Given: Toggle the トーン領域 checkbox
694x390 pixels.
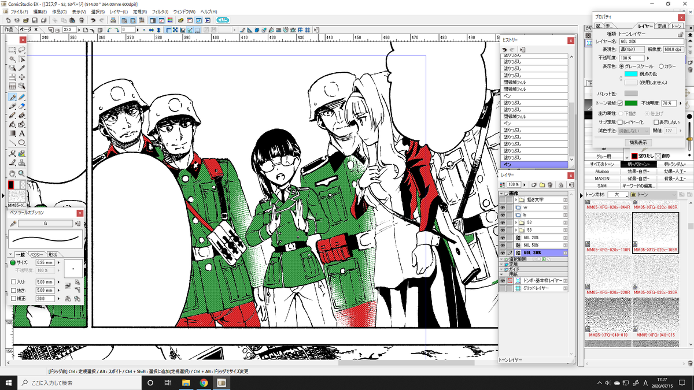Looking at the screenshot, I should [621, 103].
